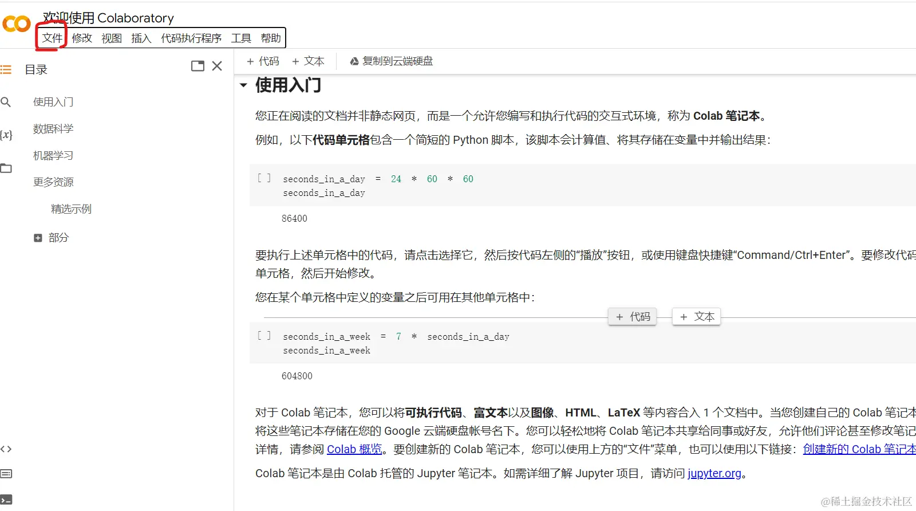Visit the jupyter.org link
This screenshot has width=916, height=511.
point(714,473)
